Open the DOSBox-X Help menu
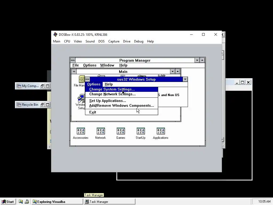The height and width of the screenshot is (205, 273). point(150,41)
